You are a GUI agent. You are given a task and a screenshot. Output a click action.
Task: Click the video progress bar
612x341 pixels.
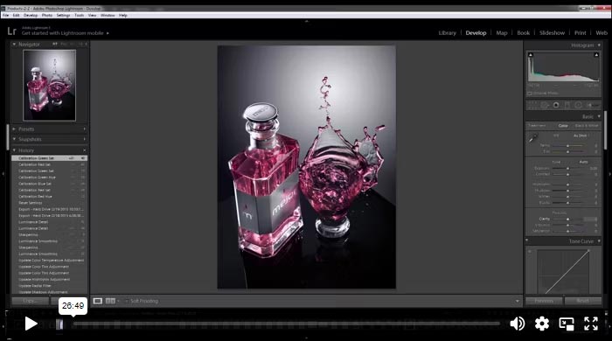[x=287, y=324]
